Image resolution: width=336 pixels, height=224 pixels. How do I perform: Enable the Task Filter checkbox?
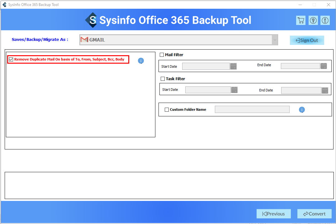coord(163,79)
